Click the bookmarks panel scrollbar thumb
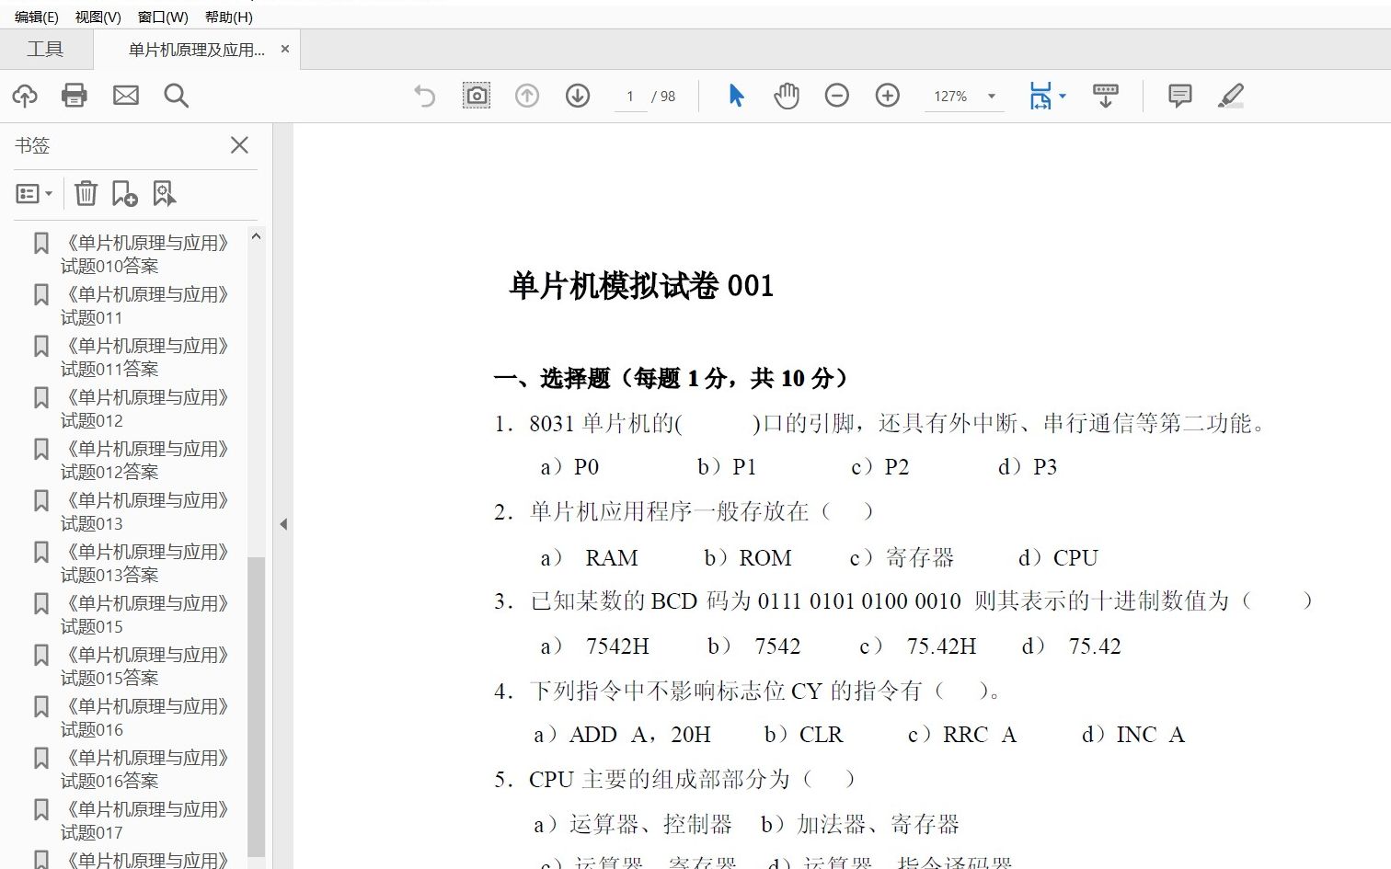This screenshot has height=869, width=1391. pyautogui.click(x=256, y=708)
